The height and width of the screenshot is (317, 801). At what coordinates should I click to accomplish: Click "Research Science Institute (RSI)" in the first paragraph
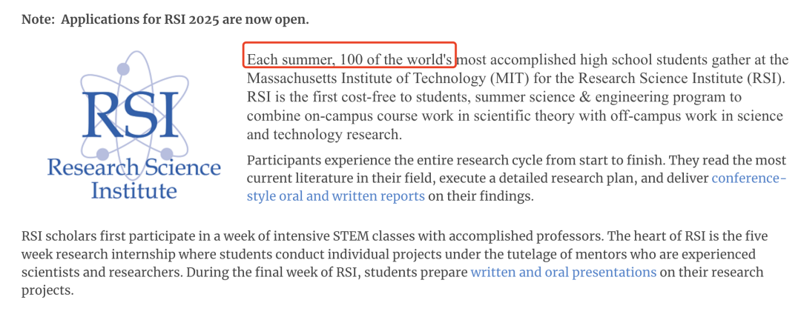(x=696, y=78)
